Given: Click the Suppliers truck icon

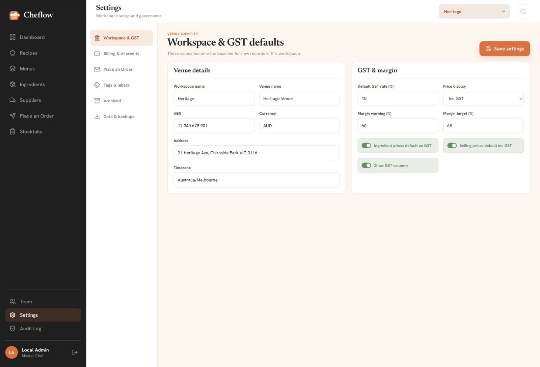Looking at the screenshot, I should click(x=12, y=100).
